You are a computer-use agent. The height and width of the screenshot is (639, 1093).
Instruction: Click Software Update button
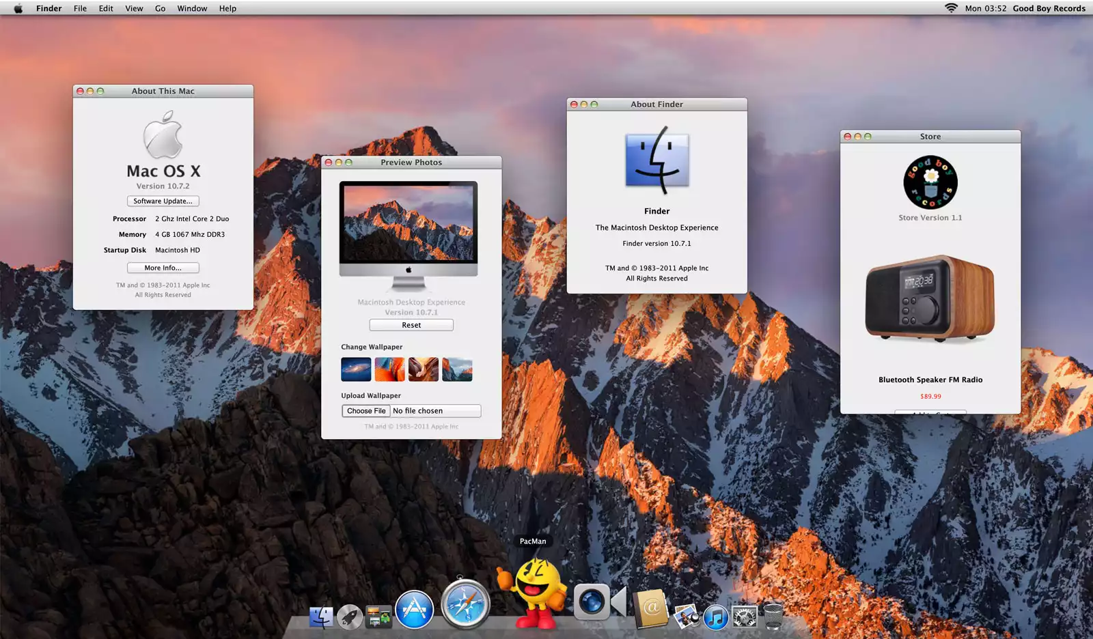[163, 201]
